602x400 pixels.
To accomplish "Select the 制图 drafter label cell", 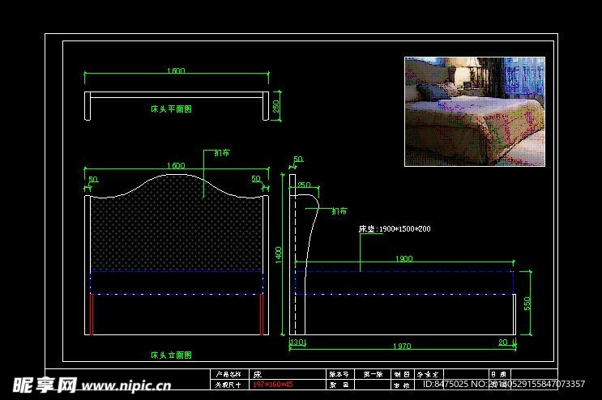I will tap(402, 374).
